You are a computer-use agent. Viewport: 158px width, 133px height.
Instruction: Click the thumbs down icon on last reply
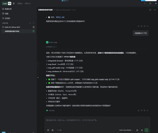click(142, 110)
